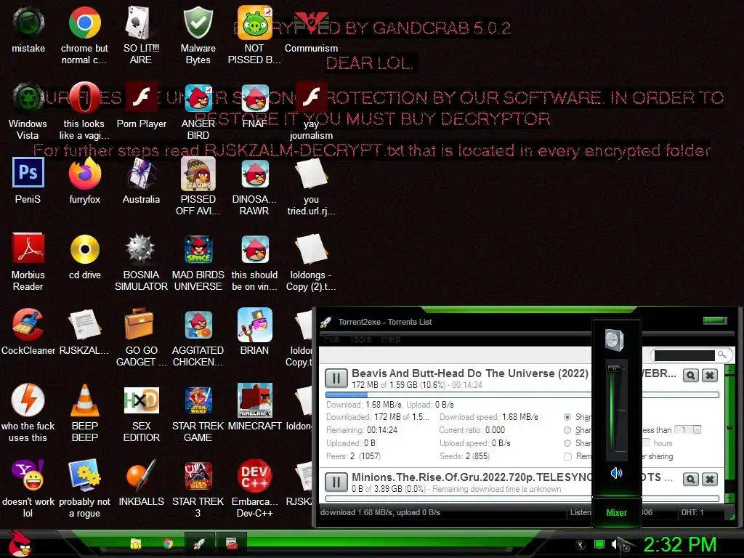Image resolution: width=744 pixels, height=558 pixels.
Task: Select the 'FNAF' desktop icon
Action: [x=255, y=105]
